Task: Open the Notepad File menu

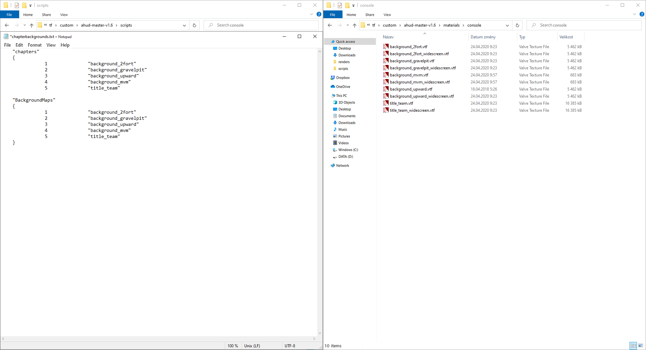Action: pos(7,45)
